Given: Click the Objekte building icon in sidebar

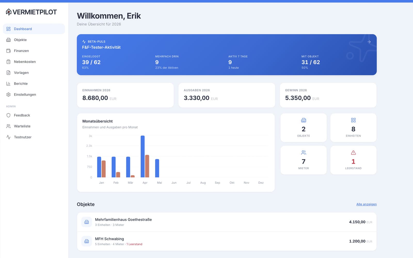Looking at the screenshot, I should 9,40.
